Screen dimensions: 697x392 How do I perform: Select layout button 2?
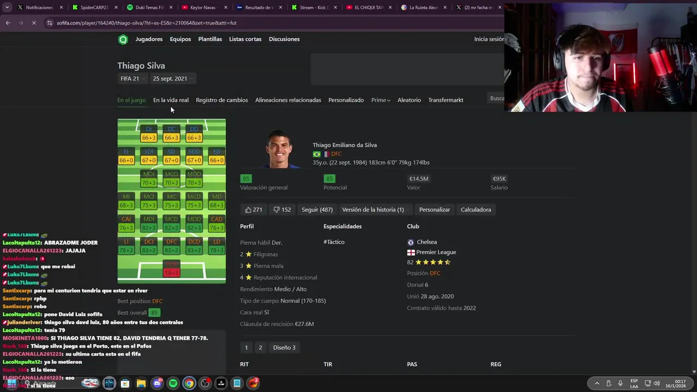[x=260, y=348]
